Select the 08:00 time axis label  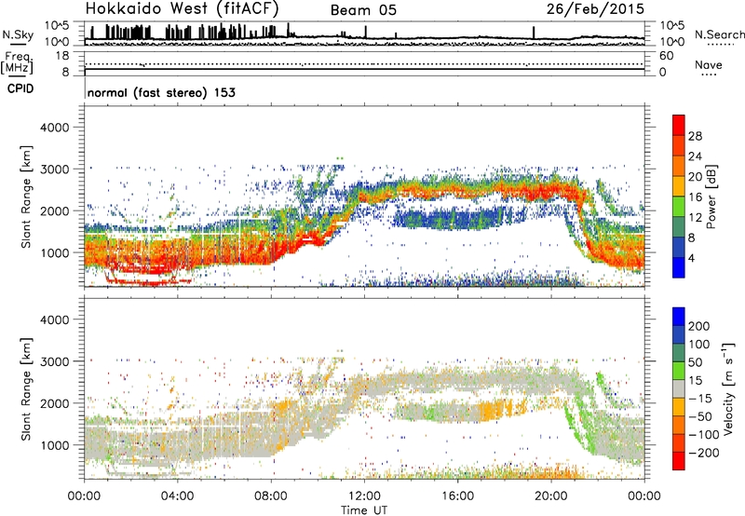click(271, 496)
